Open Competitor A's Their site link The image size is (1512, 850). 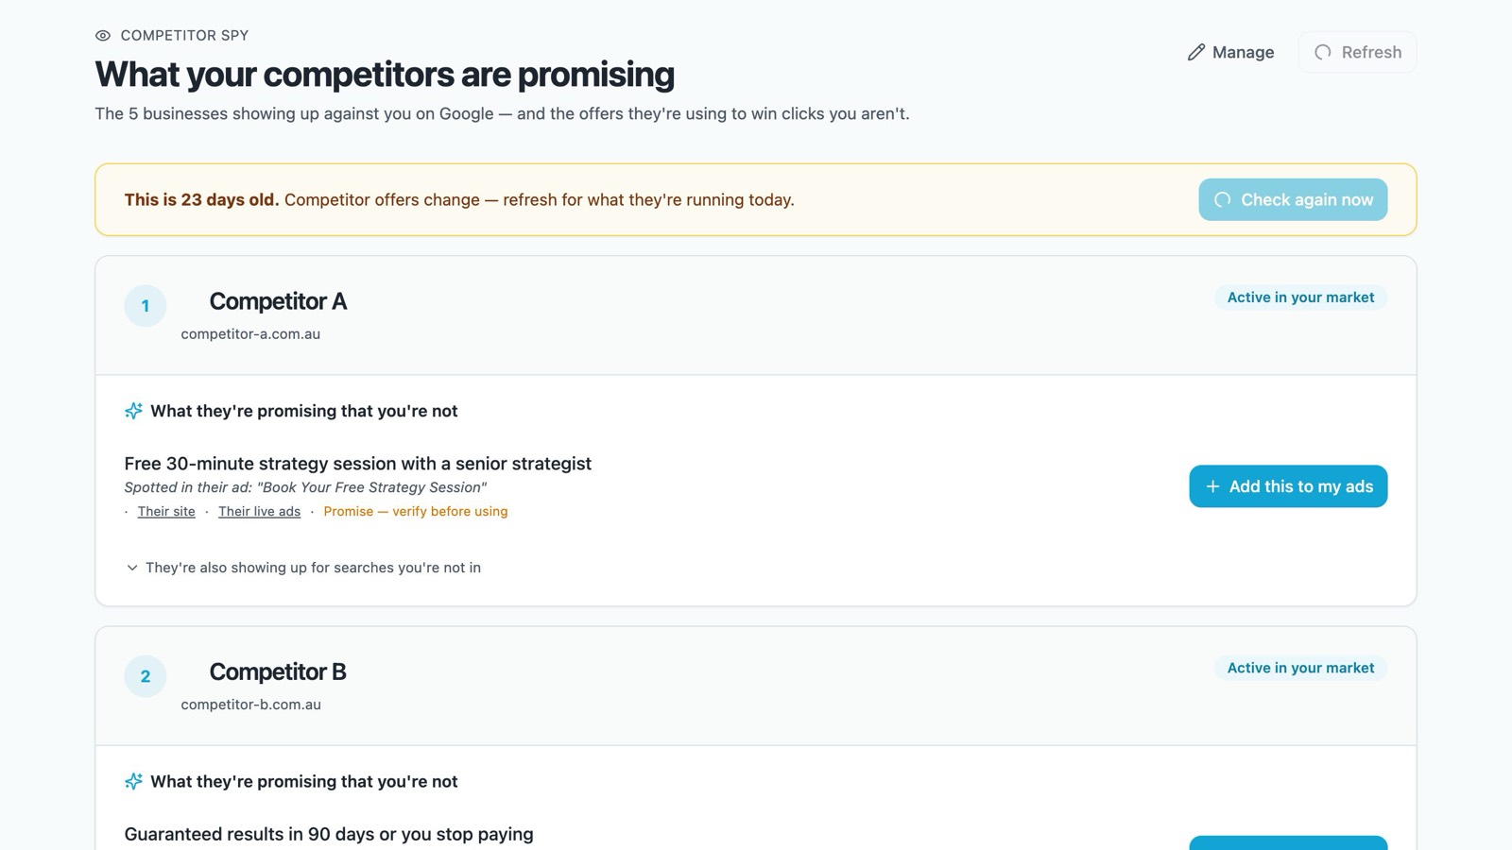166,511
